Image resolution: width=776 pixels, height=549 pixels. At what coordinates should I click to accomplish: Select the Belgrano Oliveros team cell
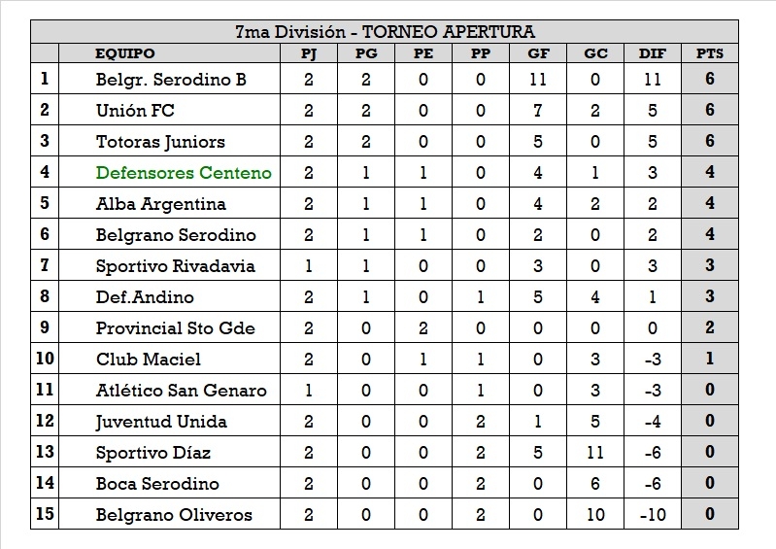[x=174, y=515]
